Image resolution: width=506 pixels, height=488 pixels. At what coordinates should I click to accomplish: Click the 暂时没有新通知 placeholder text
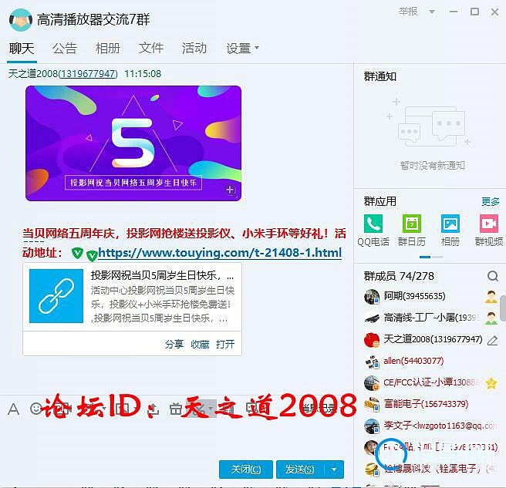[433, 166]
